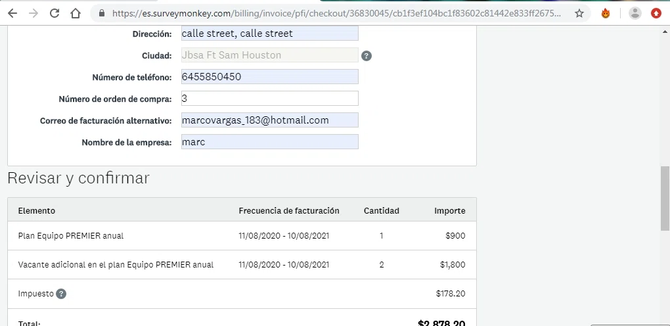Select quantity 2 in Vacante row
This screenshot has width=670, height=326.
[x=382, y=265]
